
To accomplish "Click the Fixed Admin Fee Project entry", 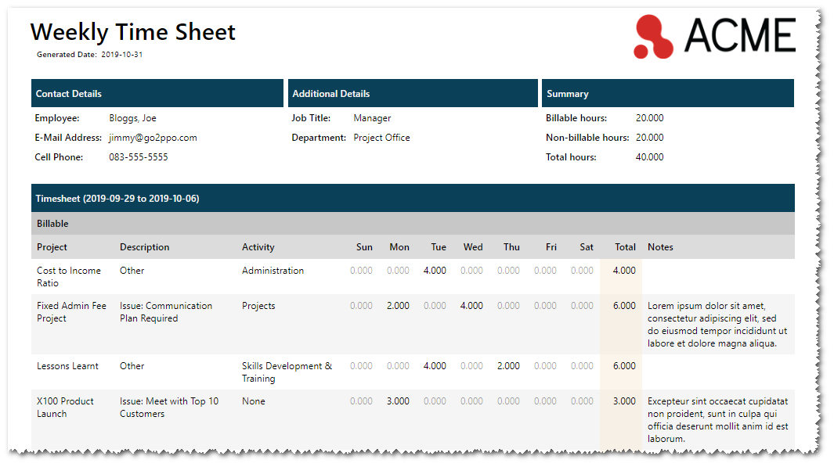I will click(x=71, y=312).
